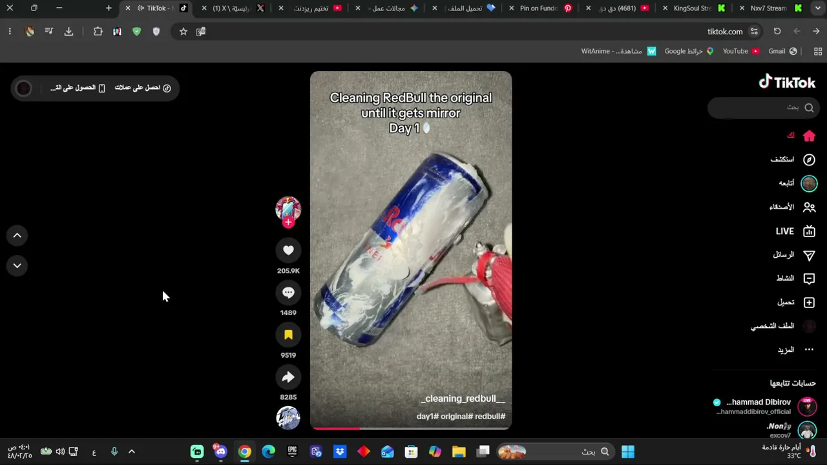
Task: Click the TikTok logo
Action: (787, 82)
